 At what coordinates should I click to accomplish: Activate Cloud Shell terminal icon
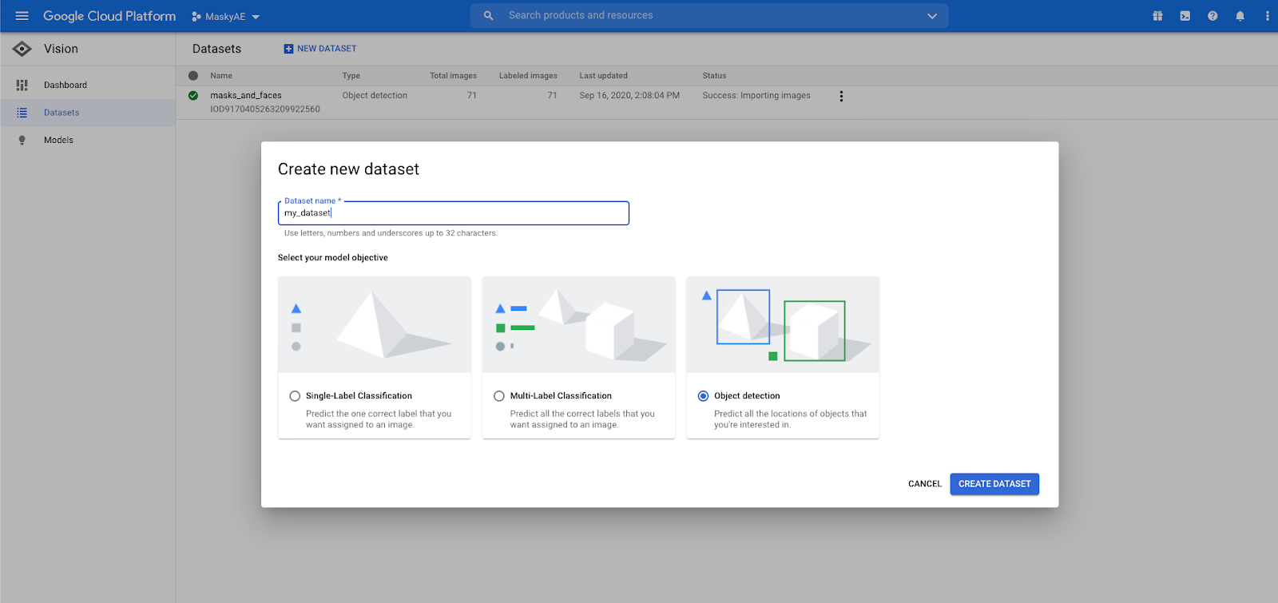coord(1185,16)
